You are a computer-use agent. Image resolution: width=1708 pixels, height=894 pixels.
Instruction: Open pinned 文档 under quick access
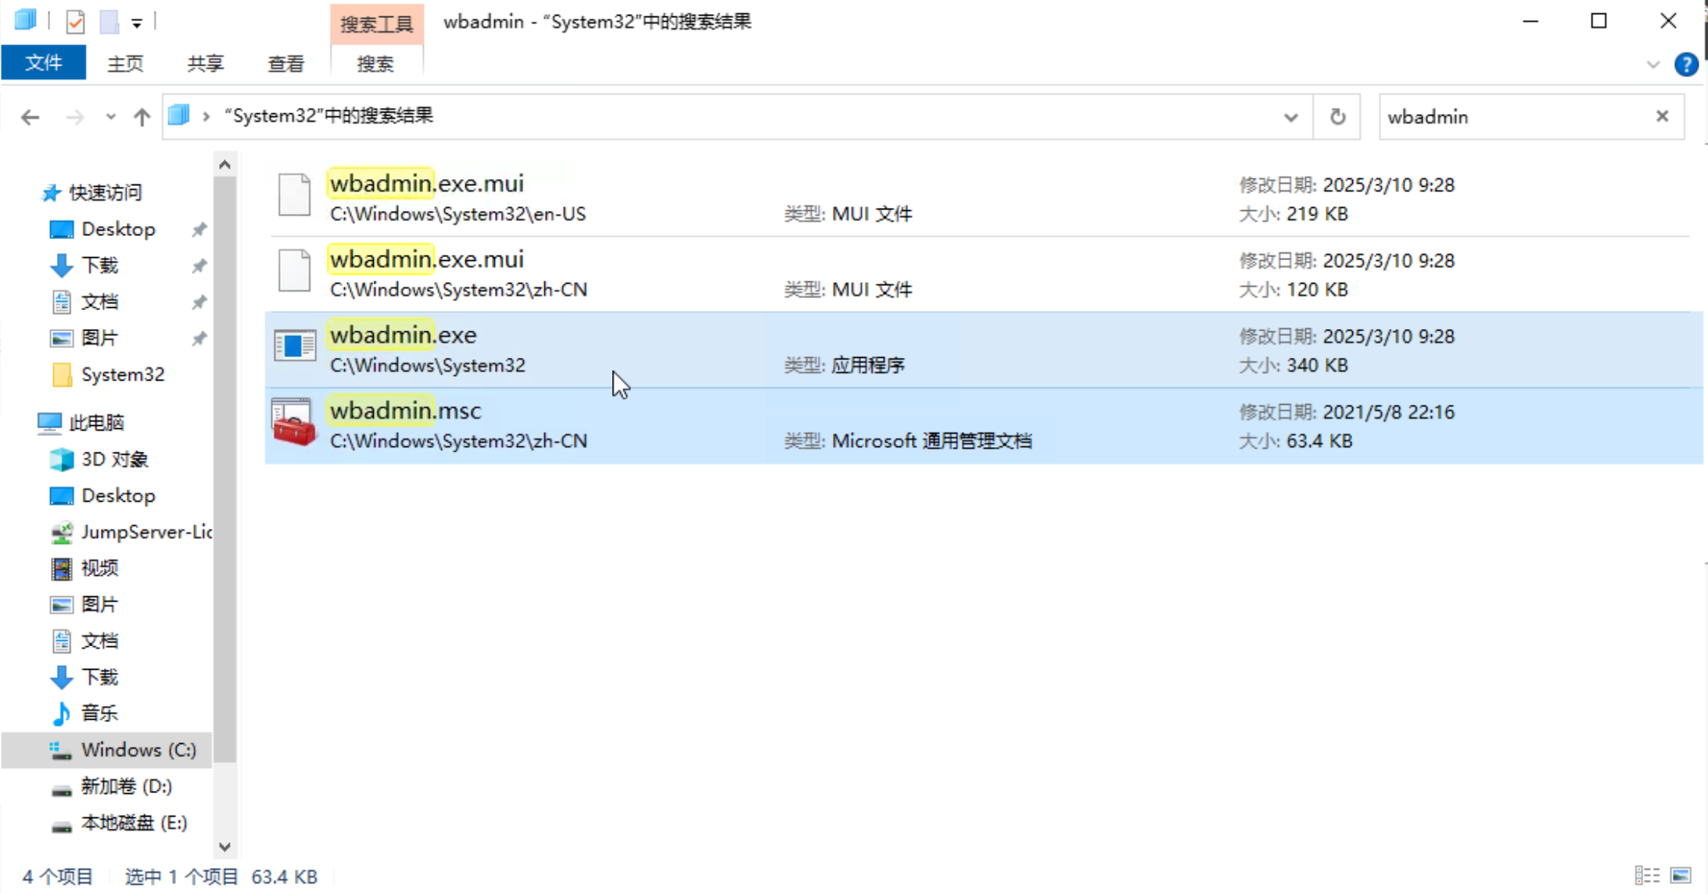[99, 302]
